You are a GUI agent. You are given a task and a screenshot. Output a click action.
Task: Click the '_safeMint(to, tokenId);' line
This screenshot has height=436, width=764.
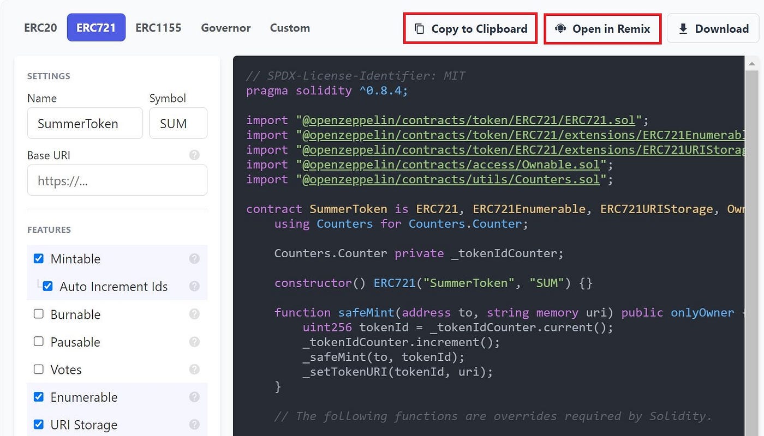click(x=384, y=357)
